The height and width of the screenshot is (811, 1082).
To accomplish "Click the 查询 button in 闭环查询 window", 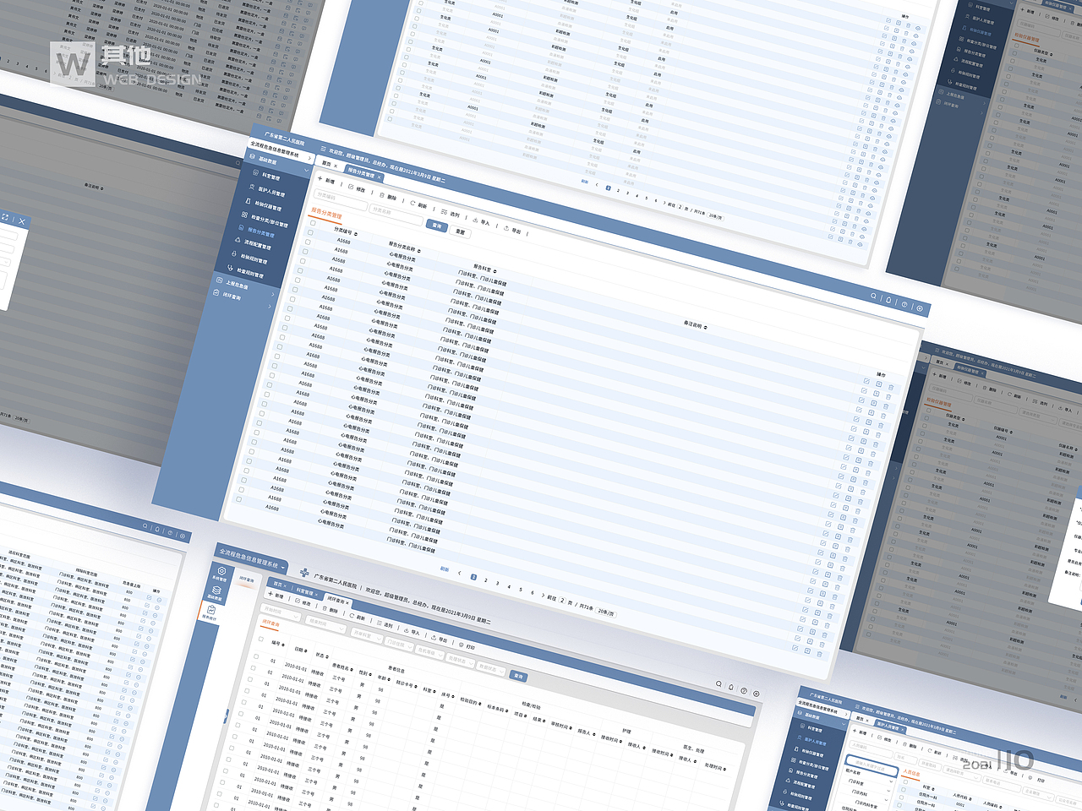I will coord(518,676).
